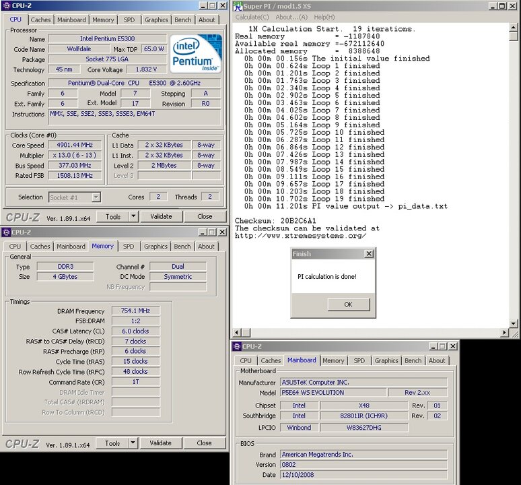Click the Core Speed value 4901.44 MHz

75,145
